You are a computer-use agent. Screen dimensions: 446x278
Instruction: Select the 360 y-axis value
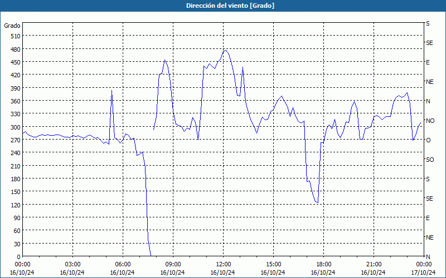(x=16, y=101)
